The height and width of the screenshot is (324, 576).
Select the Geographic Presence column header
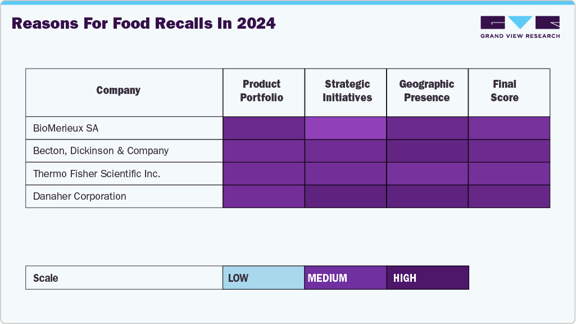tap(427, 91)
